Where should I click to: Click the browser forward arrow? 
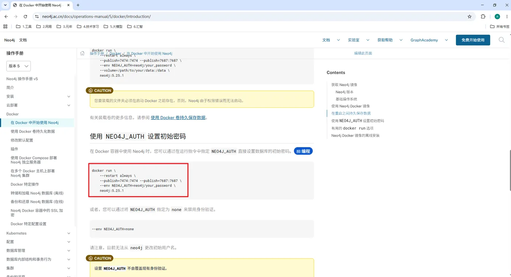[x=16, y=16]
